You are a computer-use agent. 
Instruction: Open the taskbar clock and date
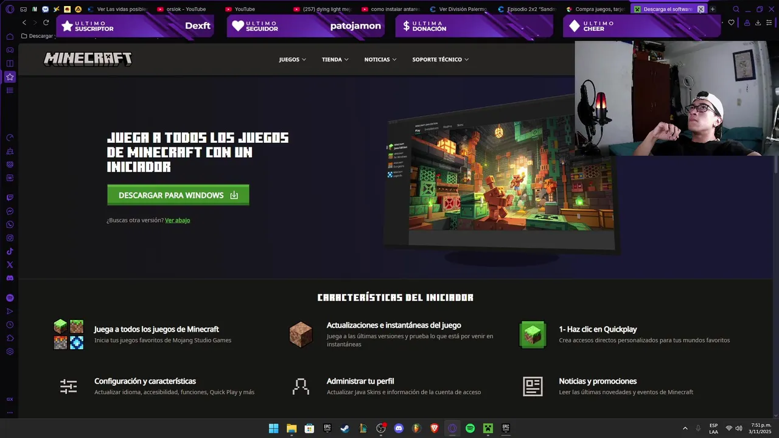761,428
